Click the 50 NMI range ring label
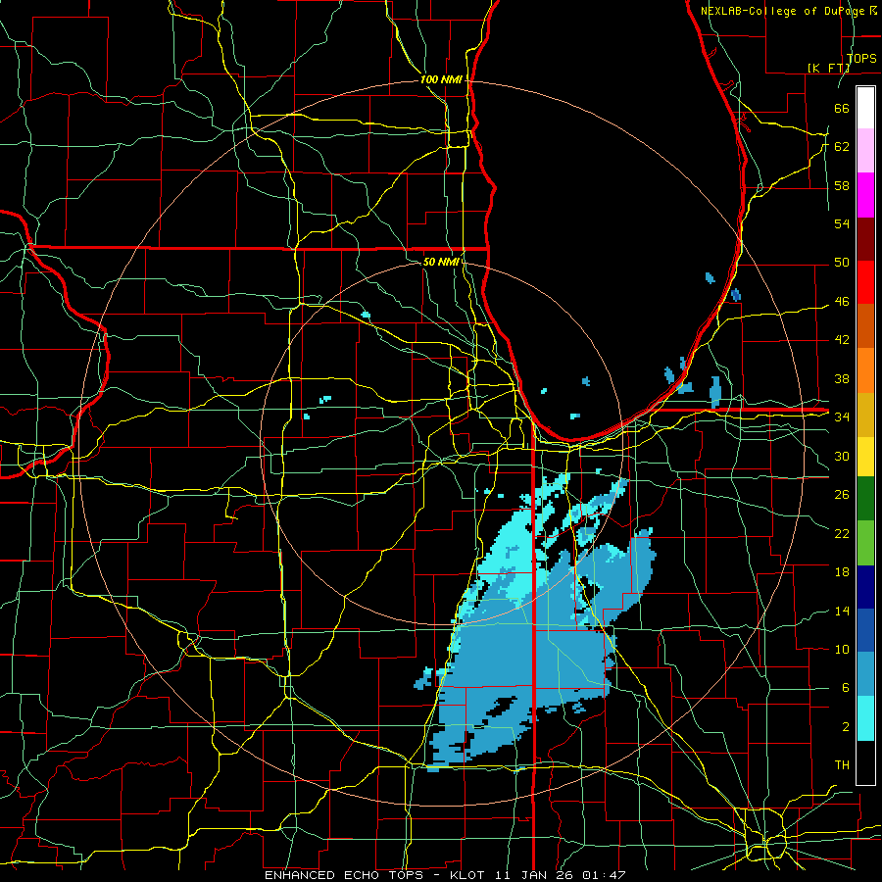Viewport: 882px width, 882px height. (441, 262)
